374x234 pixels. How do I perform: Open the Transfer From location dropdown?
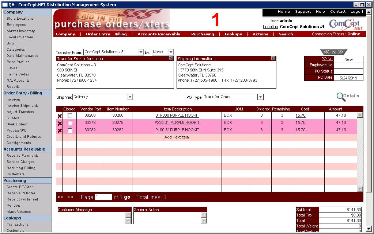pyautogui.click(x=141, y=52)
